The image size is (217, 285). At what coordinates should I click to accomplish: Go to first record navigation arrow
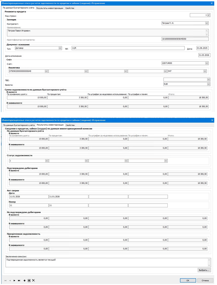click(5, 281)
